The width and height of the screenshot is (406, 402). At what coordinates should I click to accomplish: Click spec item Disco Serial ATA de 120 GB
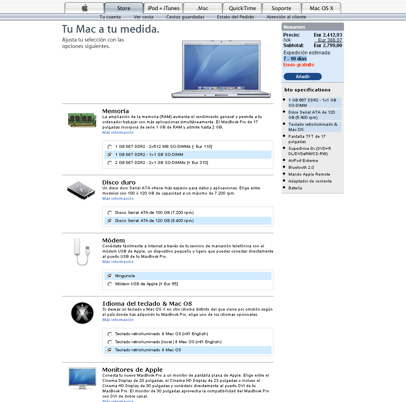coord(315,115)
